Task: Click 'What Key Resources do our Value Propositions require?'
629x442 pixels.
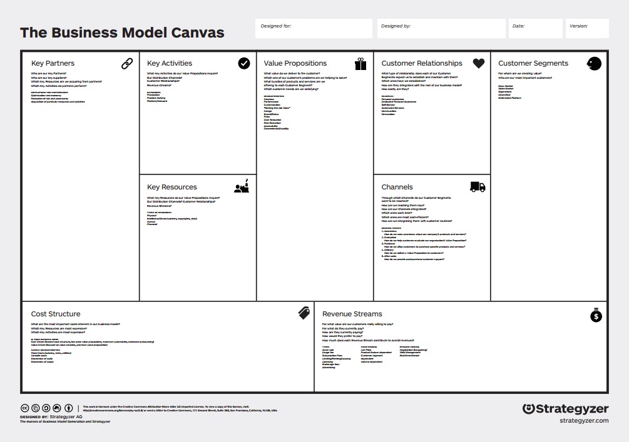Action: pos(183,198)
